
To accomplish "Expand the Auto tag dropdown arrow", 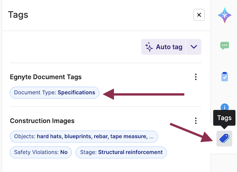I will click(x=194, y=47).
